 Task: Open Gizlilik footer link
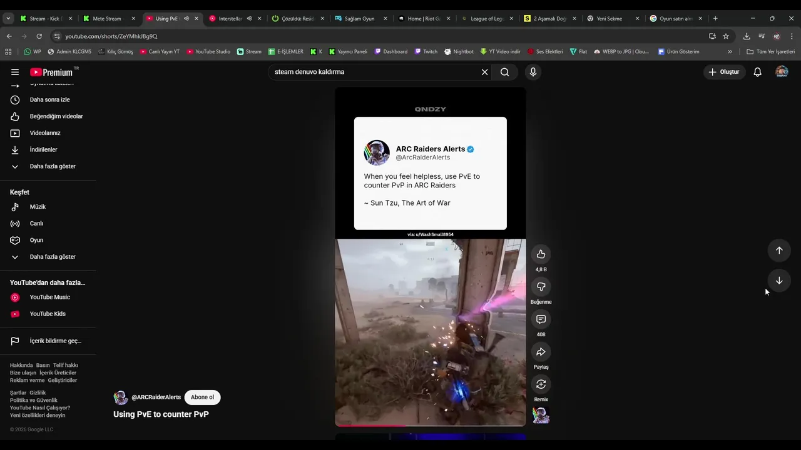[x=38, y=392]
